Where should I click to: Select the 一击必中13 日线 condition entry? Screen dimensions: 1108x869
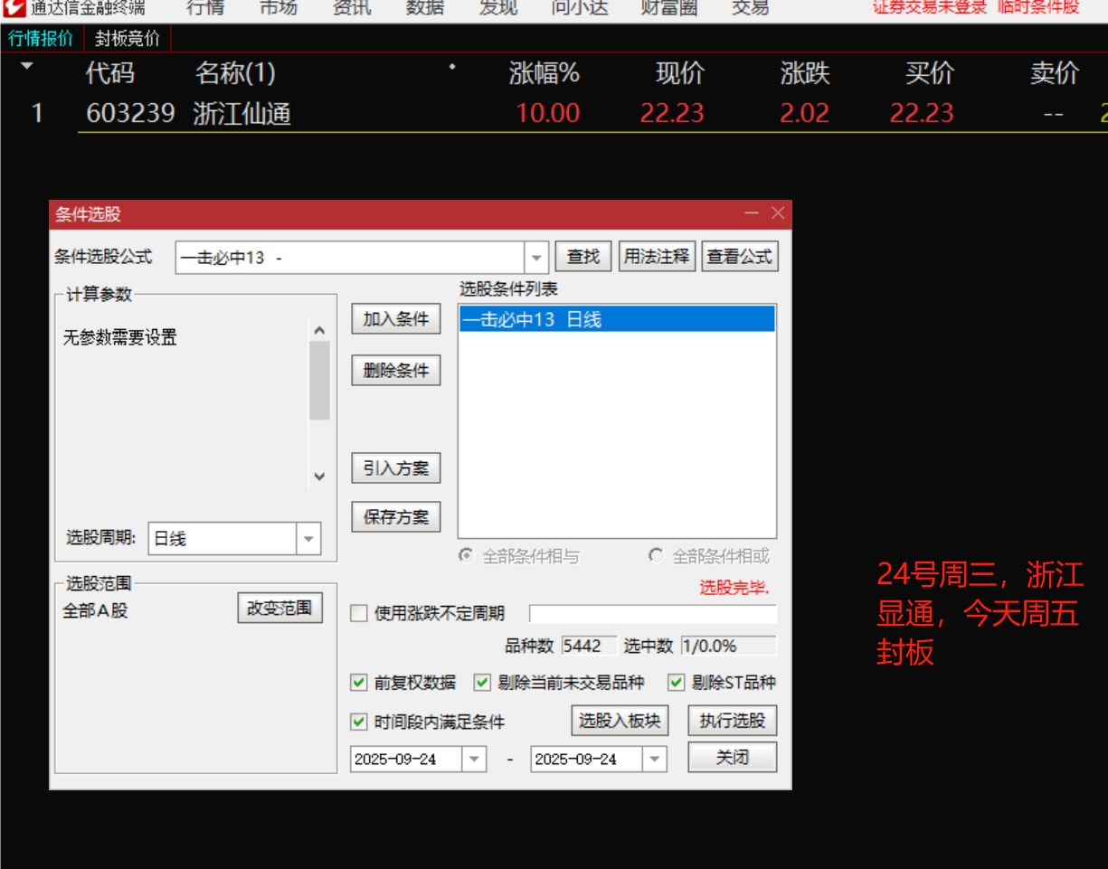[617, 319]
